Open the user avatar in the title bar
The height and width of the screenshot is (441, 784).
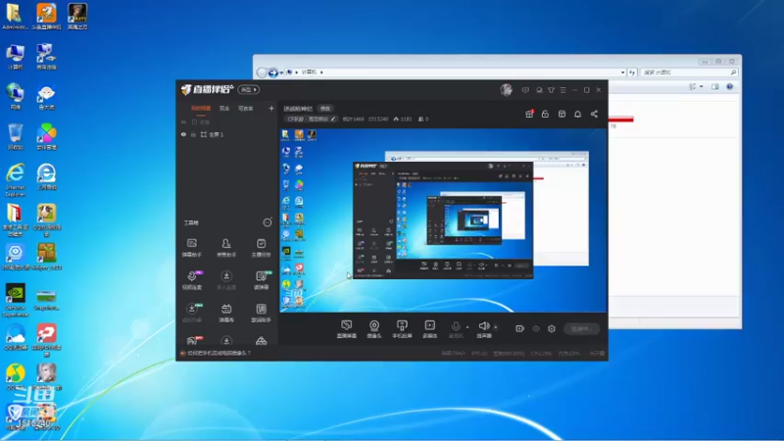click(506, 89)
